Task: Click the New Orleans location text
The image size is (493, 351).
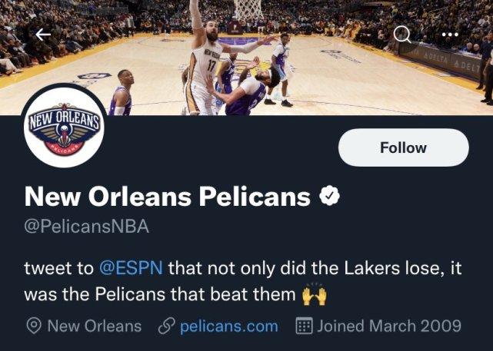Action: pos(94,326)
